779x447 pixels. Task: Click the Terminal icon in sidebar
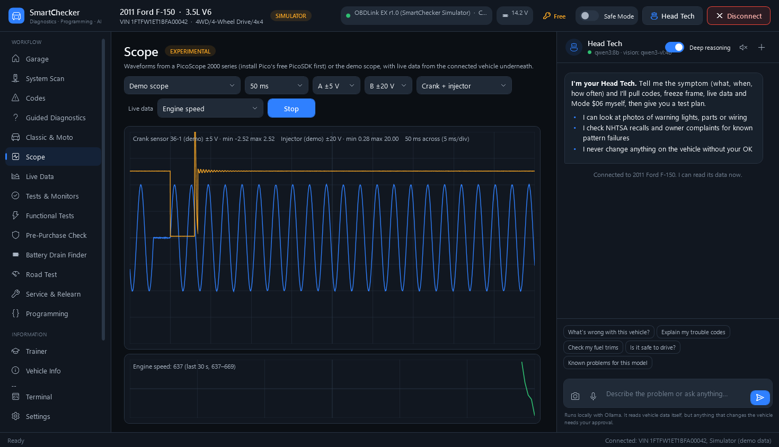coord(15,397)
